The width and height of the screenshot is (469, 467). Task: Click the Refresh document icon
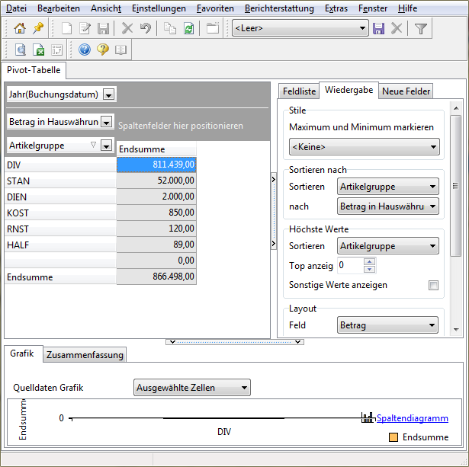click(x=188, y=28)
